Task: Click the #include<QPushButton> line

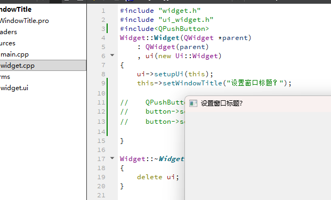Action: (165, 29)
